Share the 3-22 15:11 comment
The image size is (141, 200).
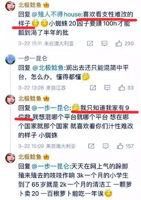point(90,44)
